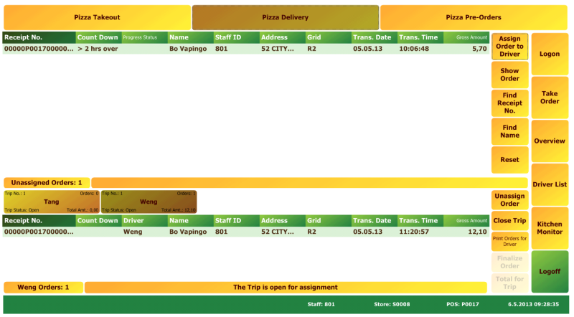
Task: Switch to the Pizza Takeout tab
Action: [97, 17]
